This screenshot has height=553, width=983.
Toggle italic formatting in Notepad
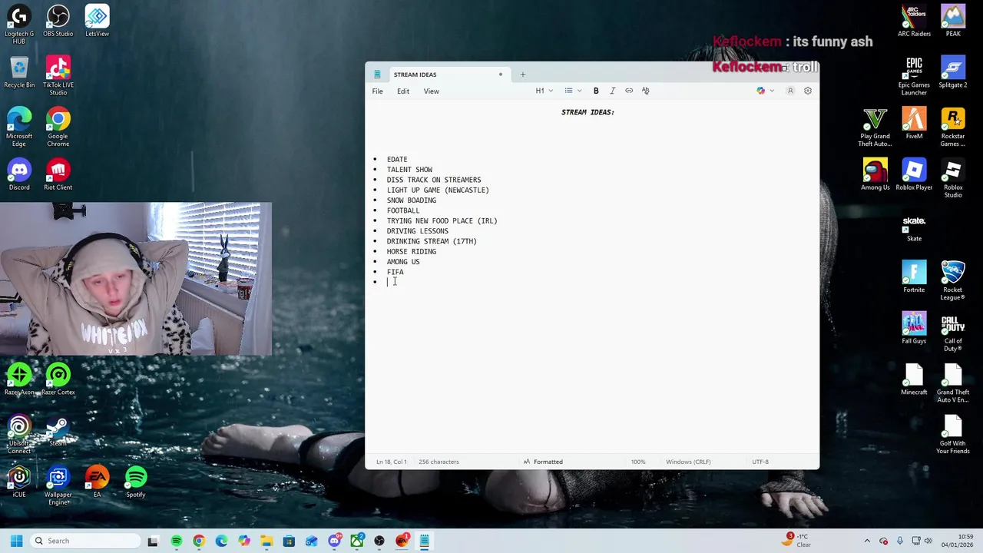coord(612,91)
